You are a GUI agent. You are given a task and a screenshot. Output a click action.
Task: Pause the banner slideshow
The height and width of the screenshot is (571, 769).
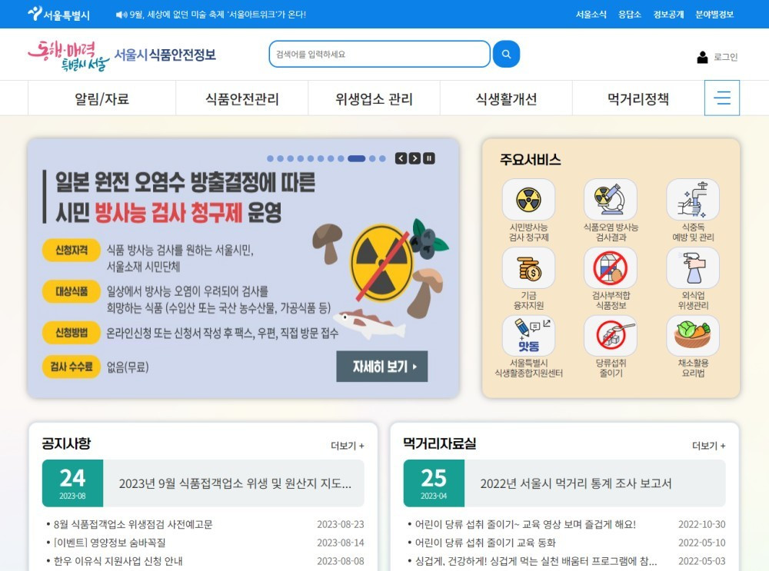tap(429, 158)
